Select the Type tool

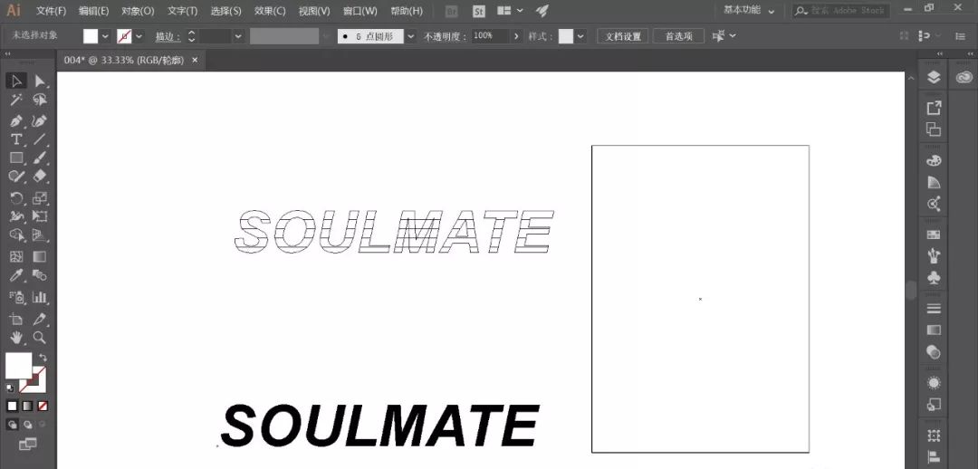click(16, 139)
